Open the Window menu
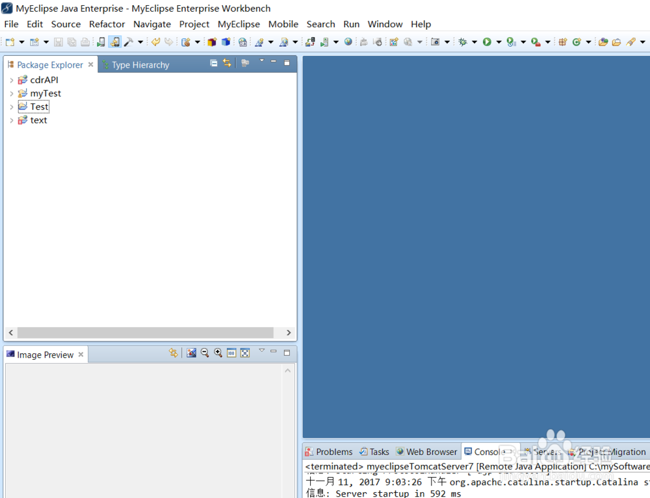 385,24
